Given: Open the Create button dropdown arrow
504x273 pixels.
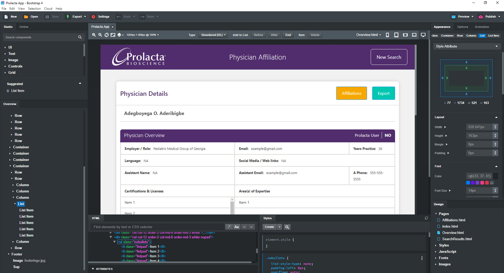Looking at the screenshot, I should coord(280,227).
